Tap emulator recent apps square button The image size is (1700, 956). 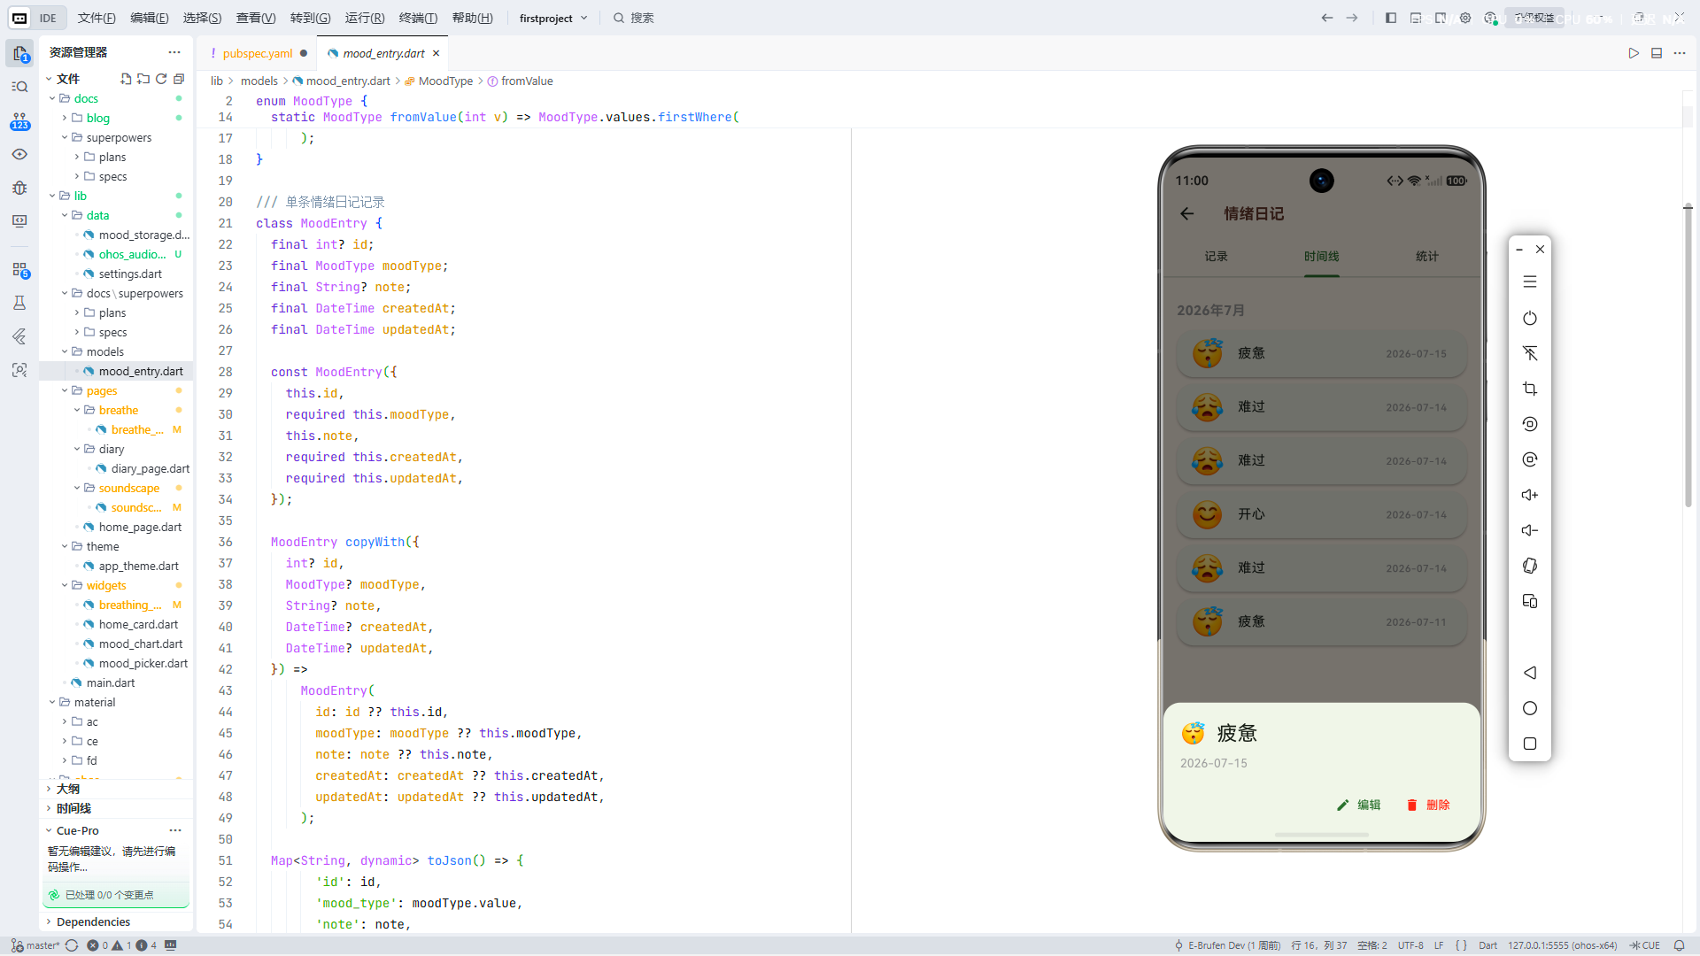pos(1530,744)
